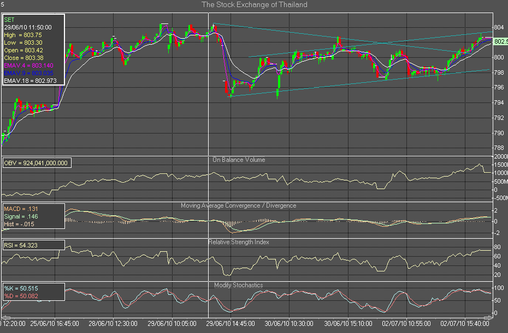Click the "%D = 50.082" readout

tap(21, 296)
